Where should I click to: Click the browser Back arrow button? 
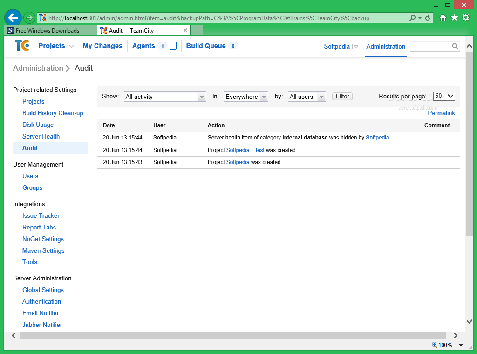coord(13,18)
